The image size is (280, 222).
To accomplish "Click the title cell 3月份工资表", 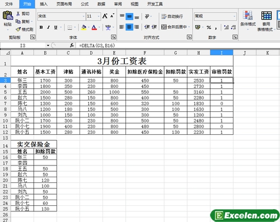I will click(122, 61).
